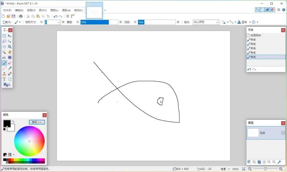Click the 高级 button in the color panel
Screen dimensions: 287x172
[37, 122]
